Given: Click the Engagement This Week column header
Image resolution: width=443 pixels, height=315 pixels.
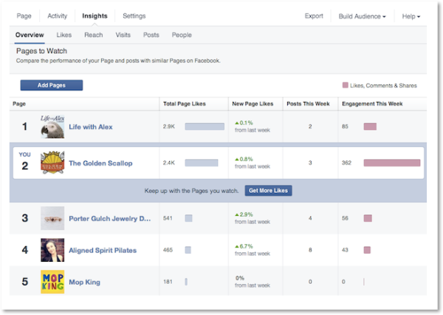Looking at the screenshot, I should (x=372, y=104).
